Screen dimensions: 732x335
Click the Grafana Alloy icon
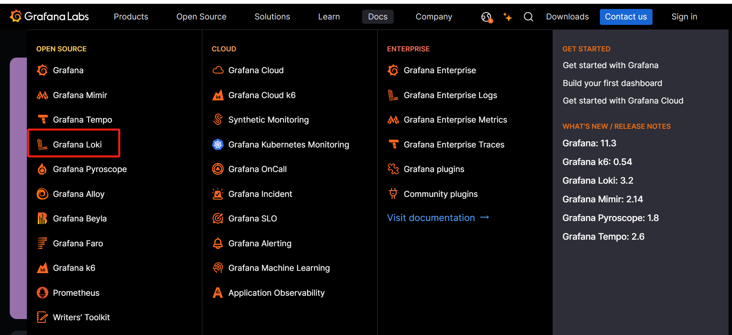tap(42, 194)
